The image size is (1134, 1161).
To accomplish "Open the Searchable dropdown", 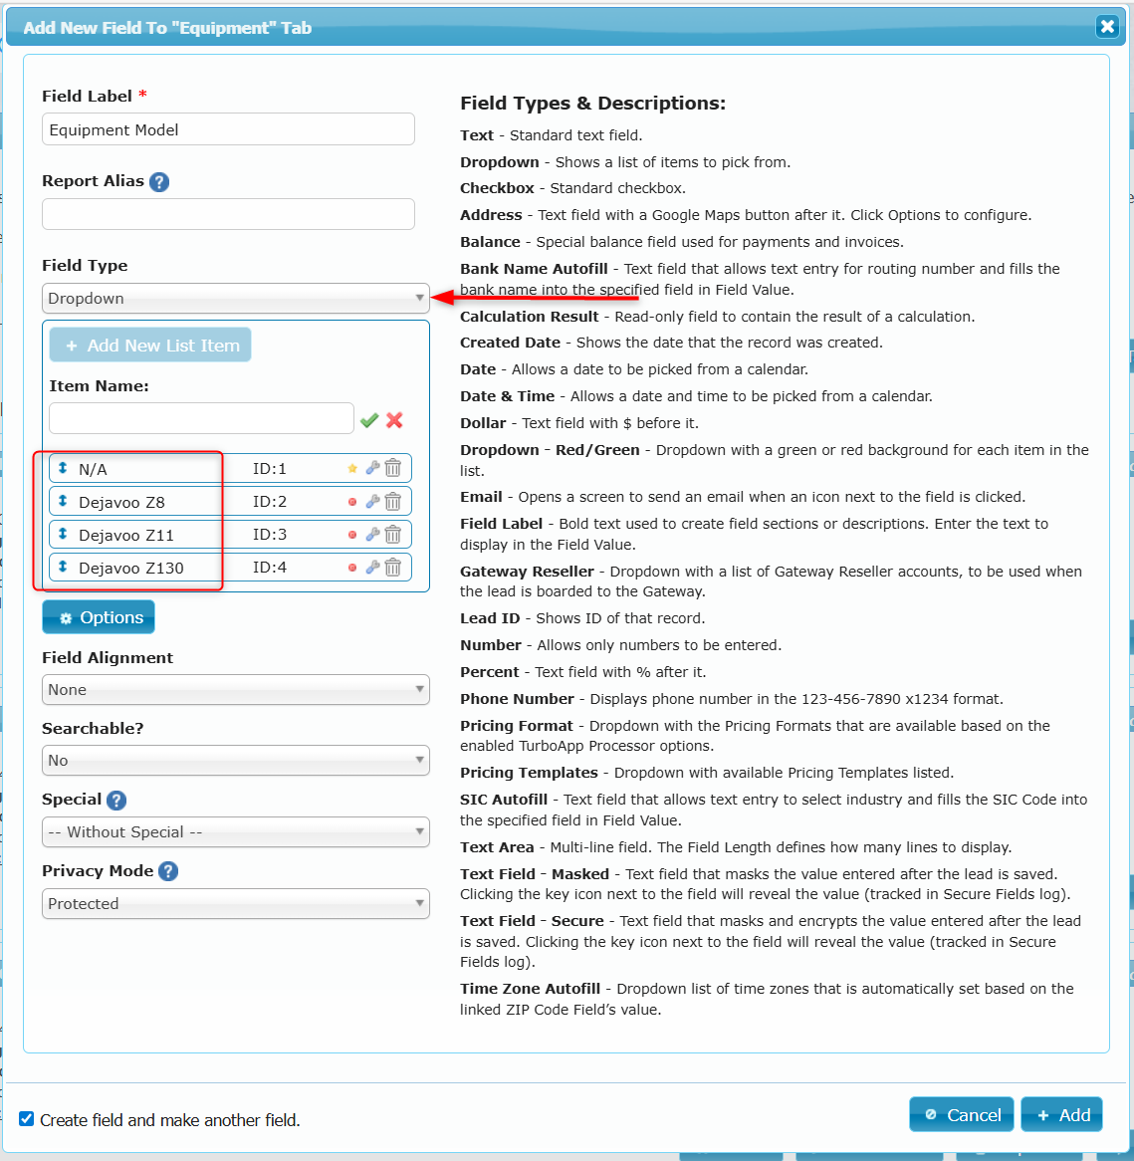I will 236,761.
